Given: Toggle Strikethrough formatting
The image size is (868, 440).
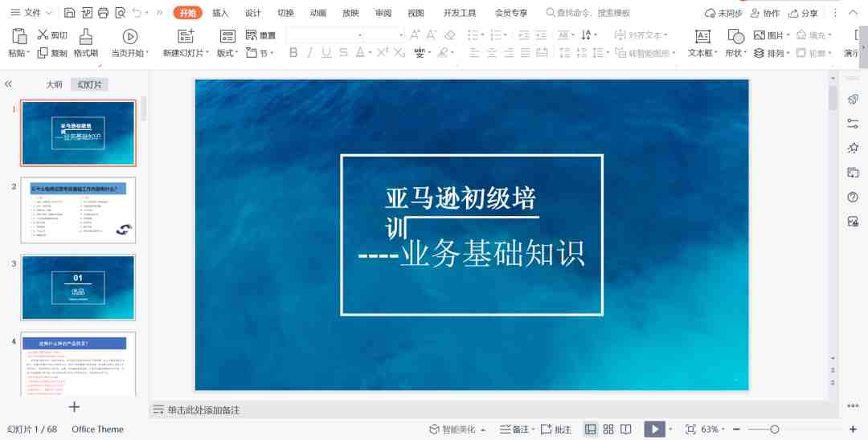Looking at the screenshot, I should (x=343, y=52).
